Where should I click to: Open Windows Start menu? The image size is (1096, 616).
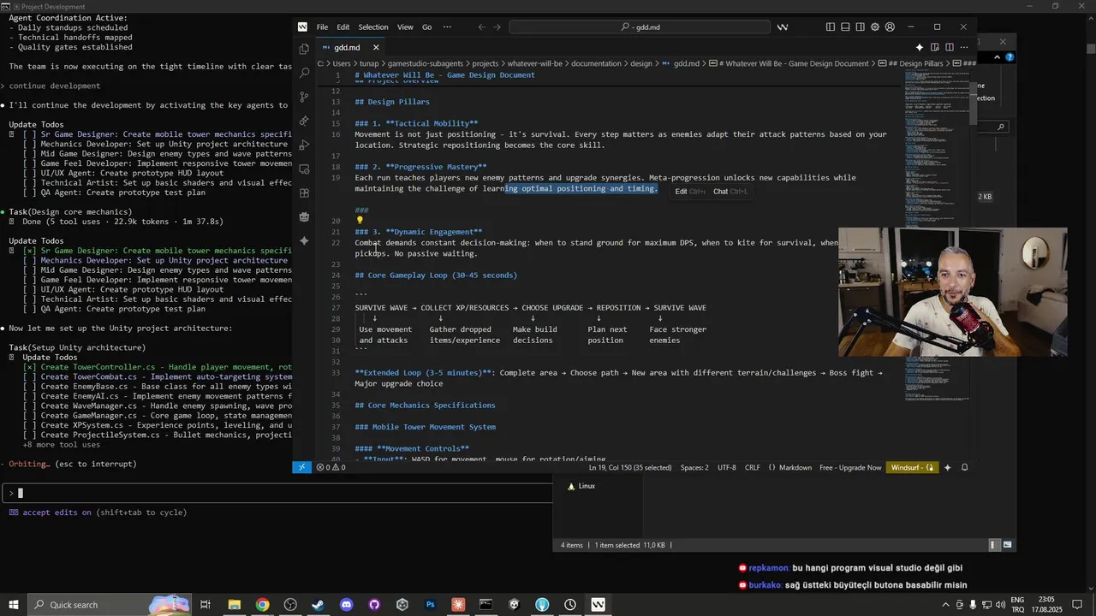point(14,605)
